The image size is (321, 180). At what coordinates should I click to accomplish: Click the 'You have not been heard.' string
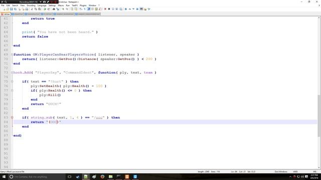tap(66, 32)
